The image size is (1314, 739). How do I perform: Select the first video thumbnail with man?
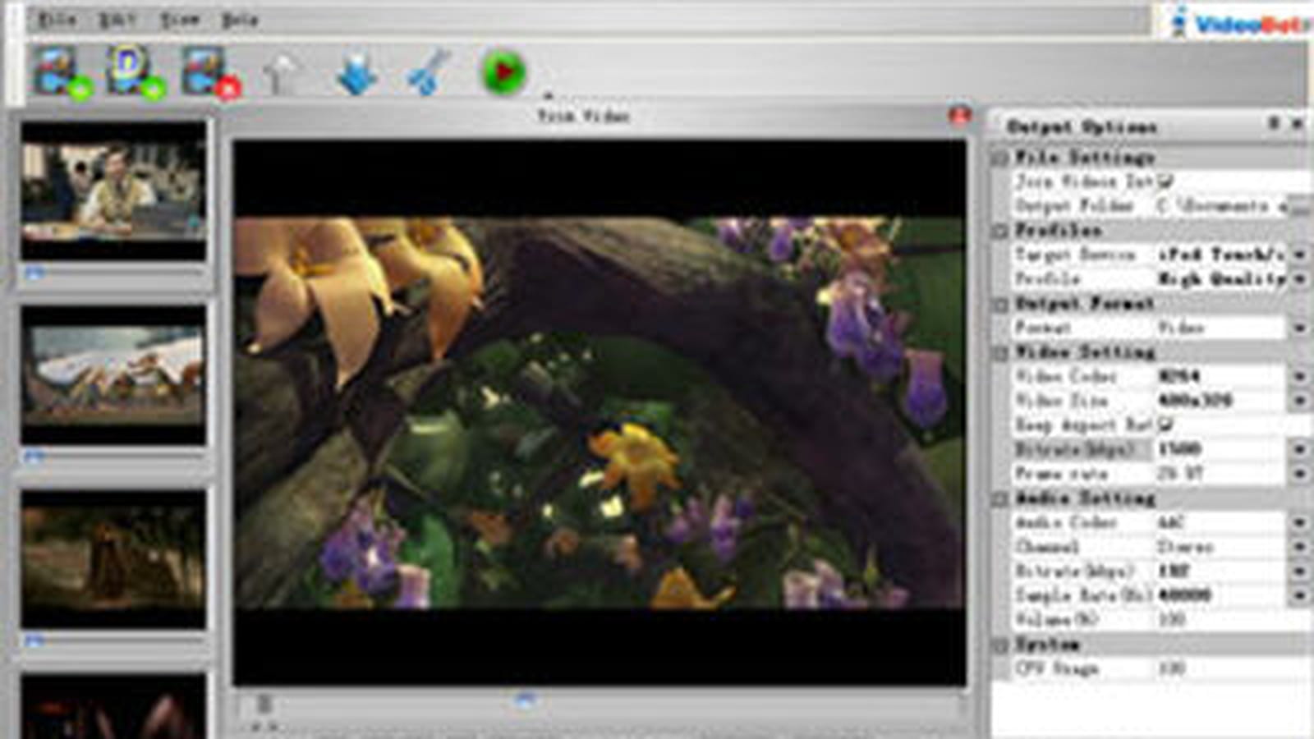113,190
